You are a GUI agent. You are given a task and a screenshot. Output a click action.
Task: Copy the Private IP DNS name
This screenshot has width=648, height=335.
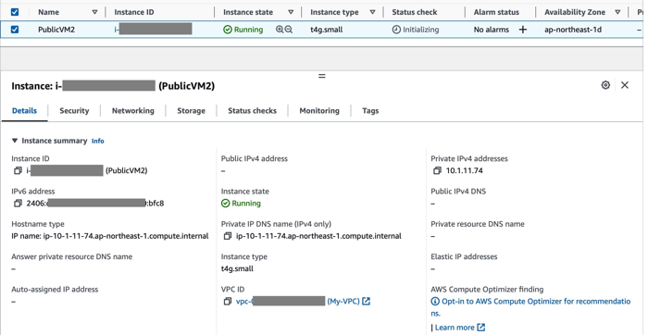tap(228, 236)
